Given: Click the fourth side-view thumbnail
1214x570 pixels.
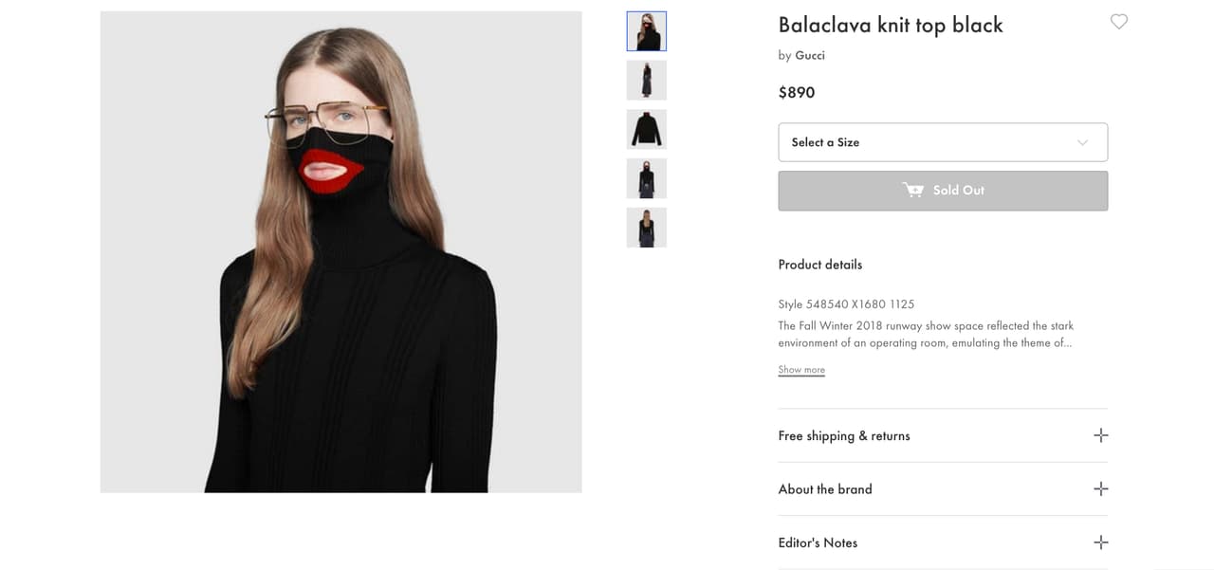Looking at the screenshot, I should [646, 178].
